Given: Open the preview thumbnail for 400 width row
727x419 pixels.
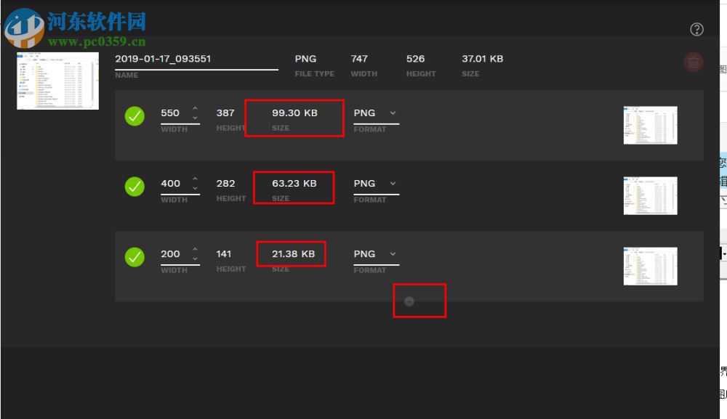Looking at the screenshot, I should [x=650, y=196].
